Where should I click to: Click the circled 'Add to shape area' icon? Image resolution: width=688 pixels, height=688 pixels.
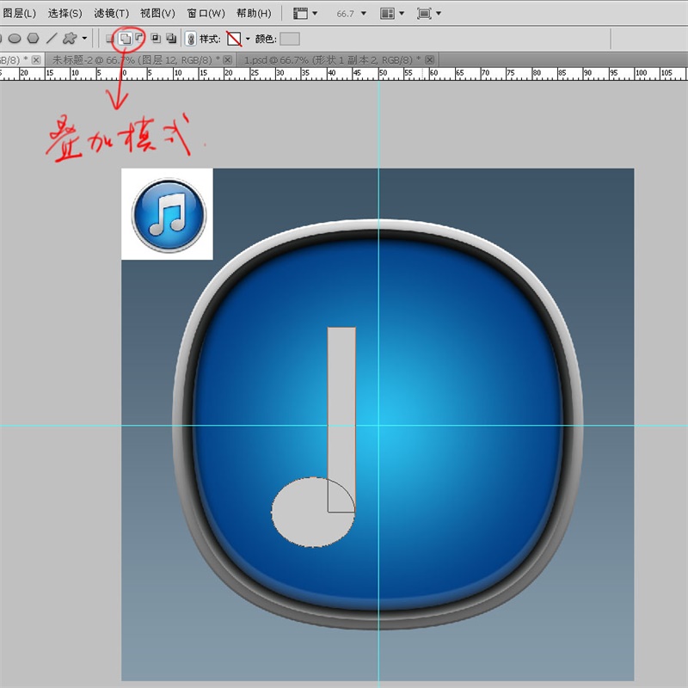click(x=125, y=38)
